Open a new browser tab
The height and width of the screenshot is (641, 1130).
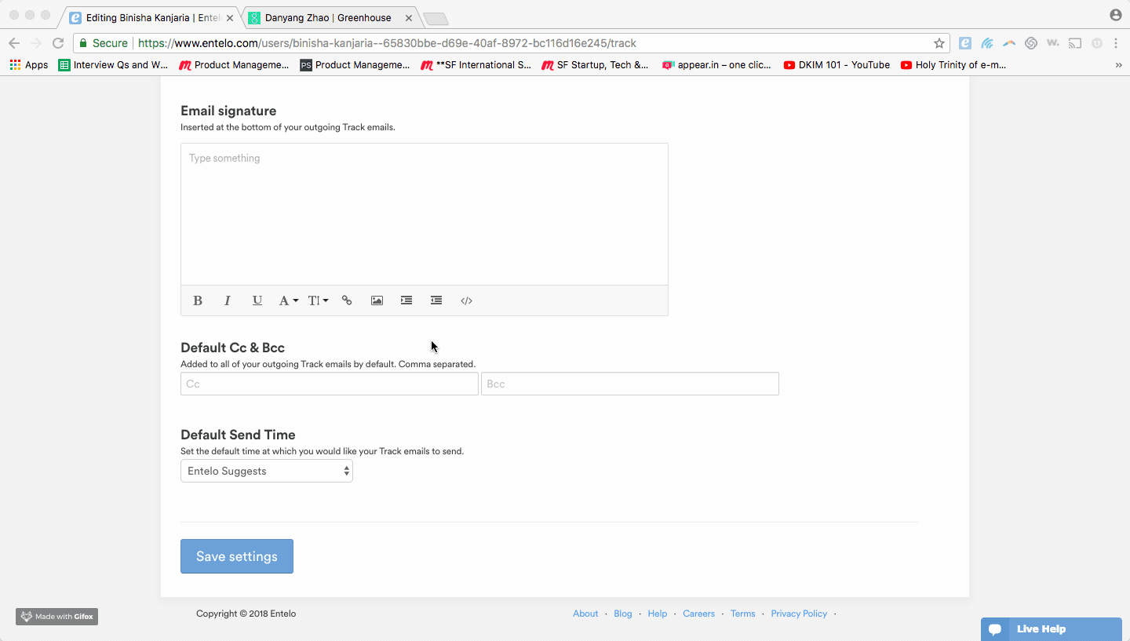tap(436, 19)
